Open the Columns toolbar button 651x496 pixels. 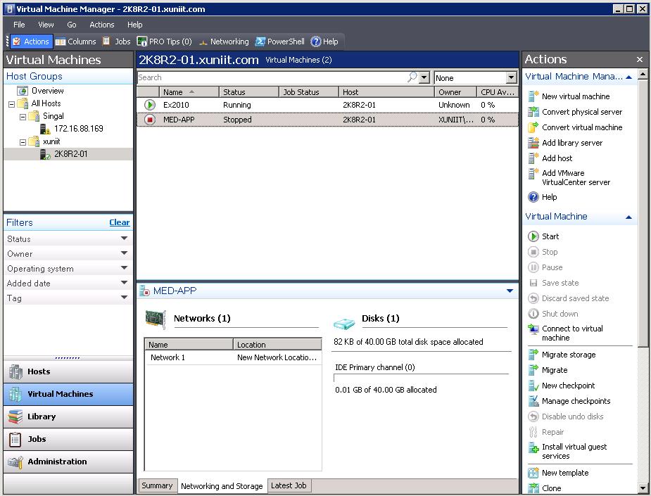pyautogui.click(x=75, y=42)
